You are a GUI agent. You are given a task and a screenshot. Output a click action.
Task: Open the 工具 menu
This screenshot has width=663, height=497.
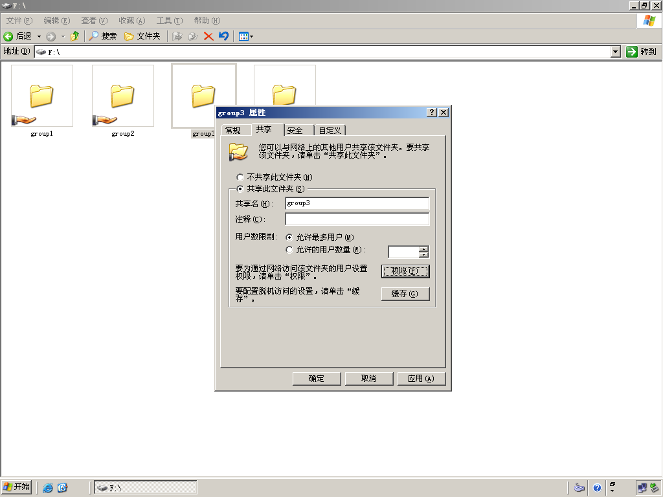point(170,20)
